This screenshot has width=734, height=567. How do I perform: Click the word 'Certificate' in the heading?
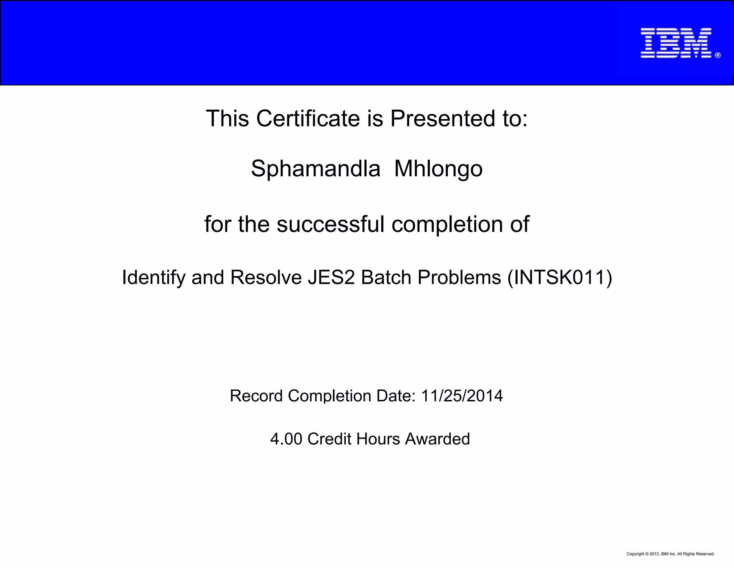tap(308, 118)
